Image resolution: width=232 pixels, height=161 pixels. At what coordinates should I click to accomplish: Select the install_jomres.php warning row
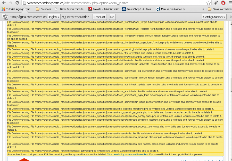115,151
